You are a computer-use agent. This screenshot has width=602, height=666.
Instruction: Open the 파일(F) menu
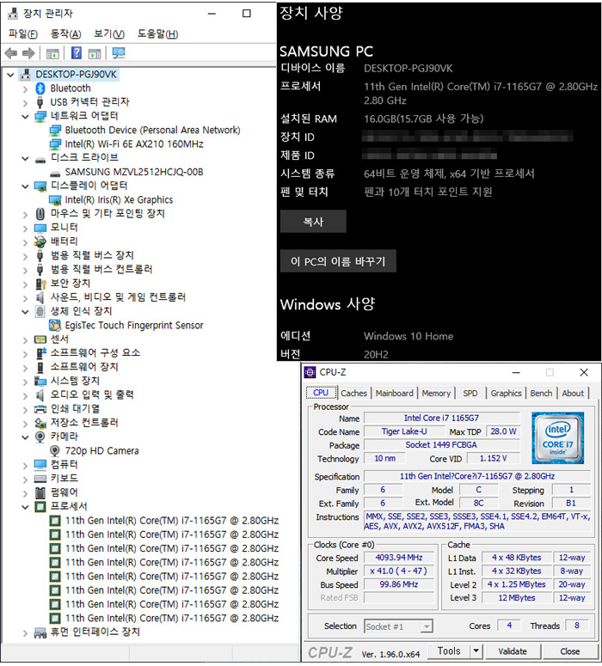[x=23, y=34]
